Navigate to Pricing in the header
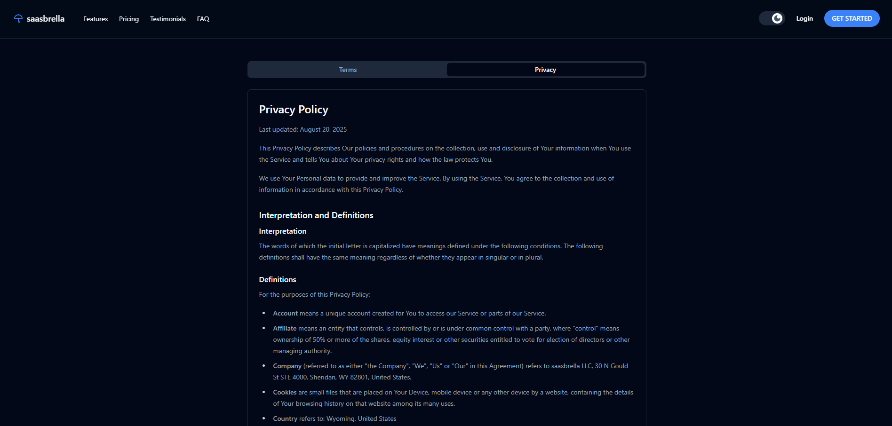The image size is (892, 426). (128, 19)
